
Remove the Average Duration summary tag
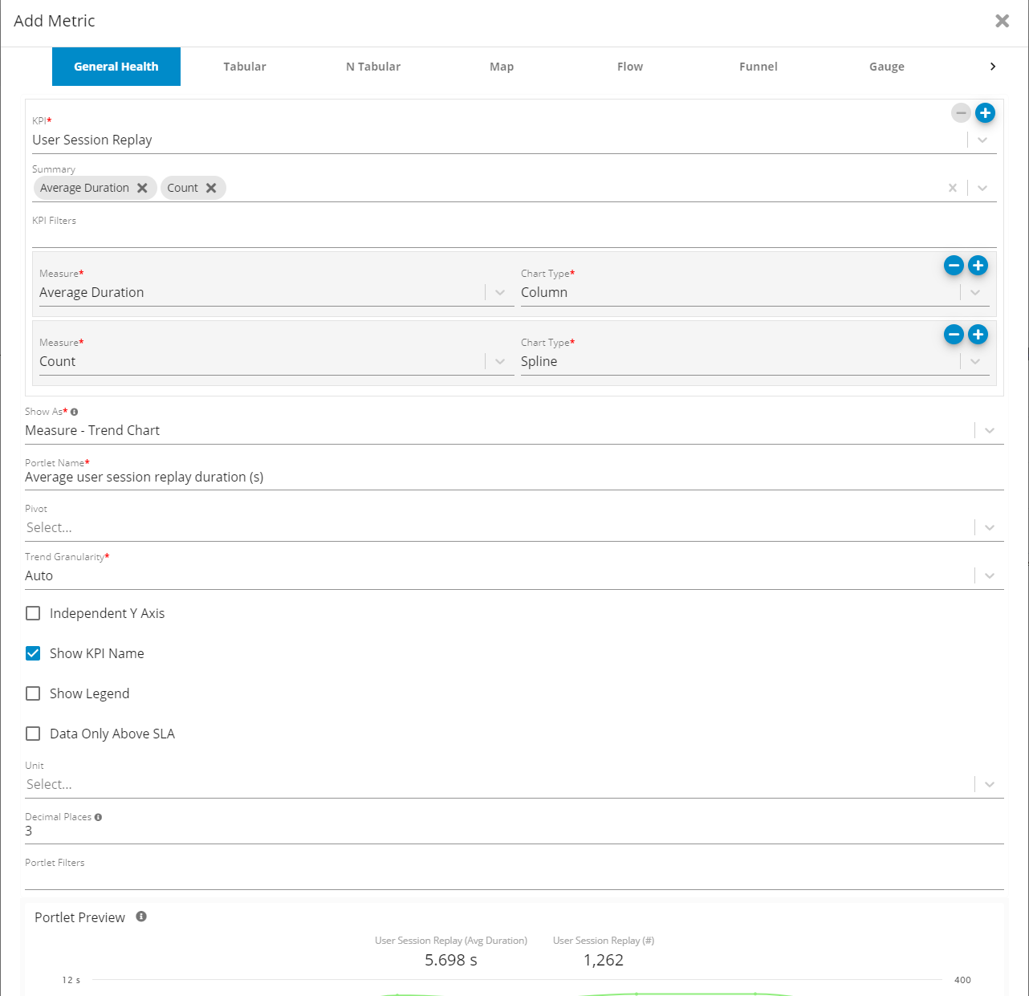[142, 188]
